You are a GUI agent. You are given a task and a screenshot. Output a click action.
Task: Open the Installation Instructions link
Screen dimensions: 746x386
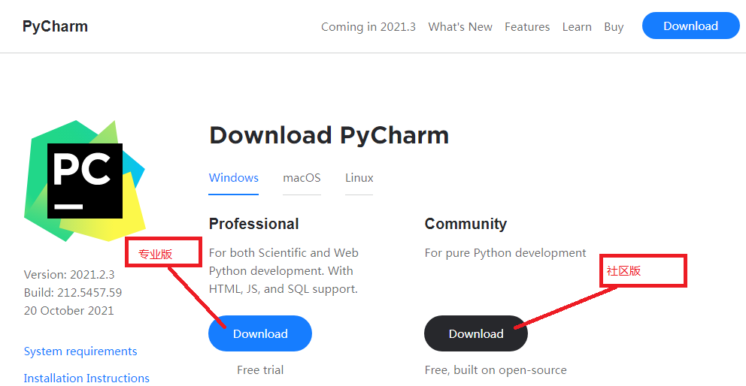point(86,378)
